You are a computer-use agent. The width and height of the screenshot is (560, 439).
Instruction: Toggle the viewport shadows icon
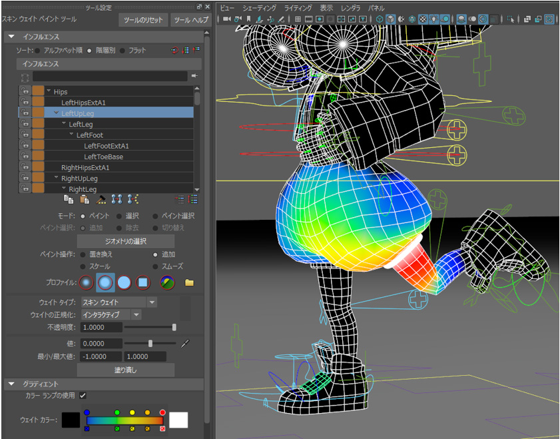pos(445,19)
